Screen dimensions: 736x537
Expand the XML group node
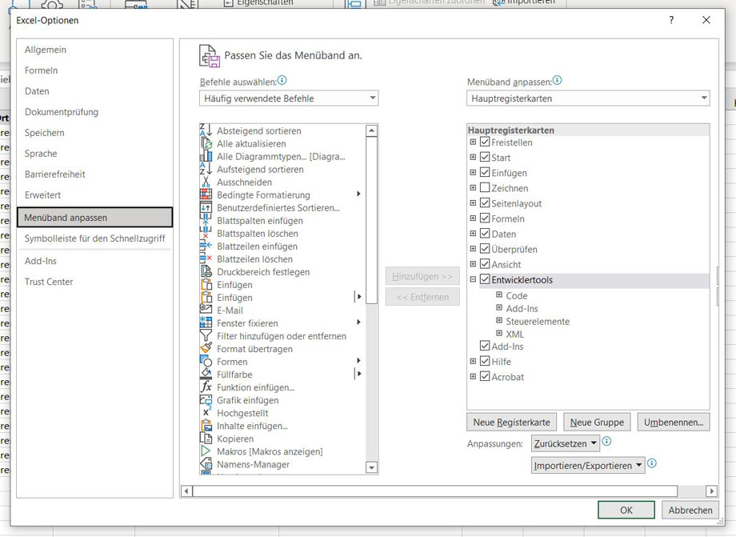[499, 333]
